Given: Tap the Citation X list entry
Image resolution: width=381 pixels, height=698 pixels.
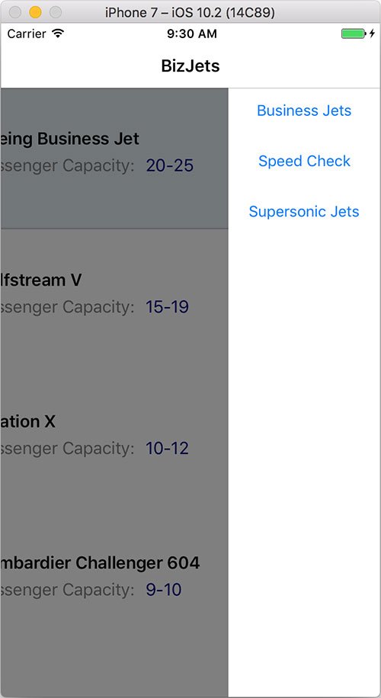Looking at the screenshot, I should (114, 440).
